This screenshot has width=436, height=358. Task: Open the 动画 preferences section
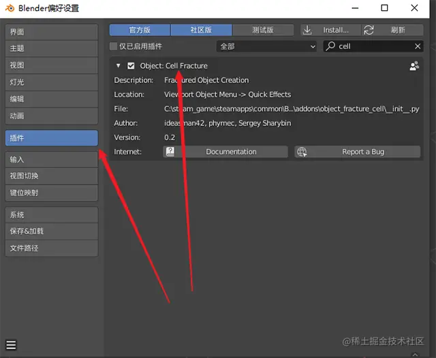click(52, 116)
